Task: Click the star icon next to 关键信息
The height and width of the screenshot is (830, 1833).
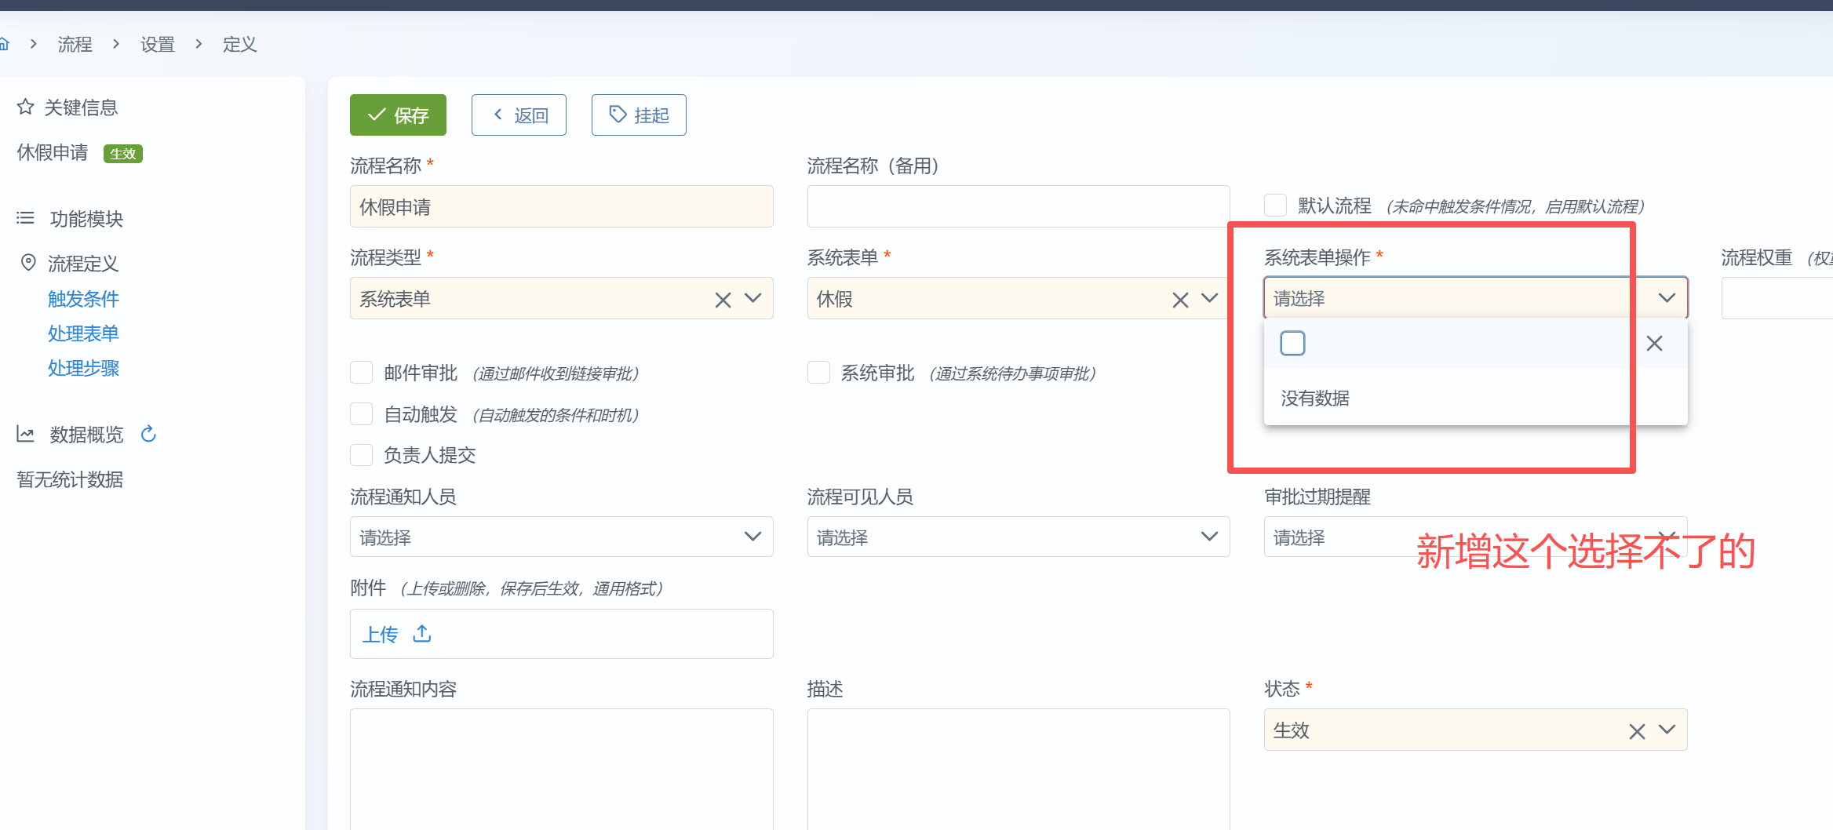Action: pos(26,107)
